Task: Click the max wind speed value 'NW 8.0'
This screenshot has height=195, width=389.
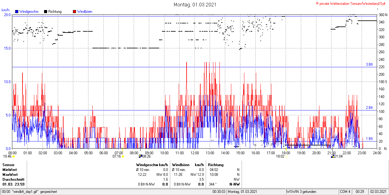Action: 163,175
